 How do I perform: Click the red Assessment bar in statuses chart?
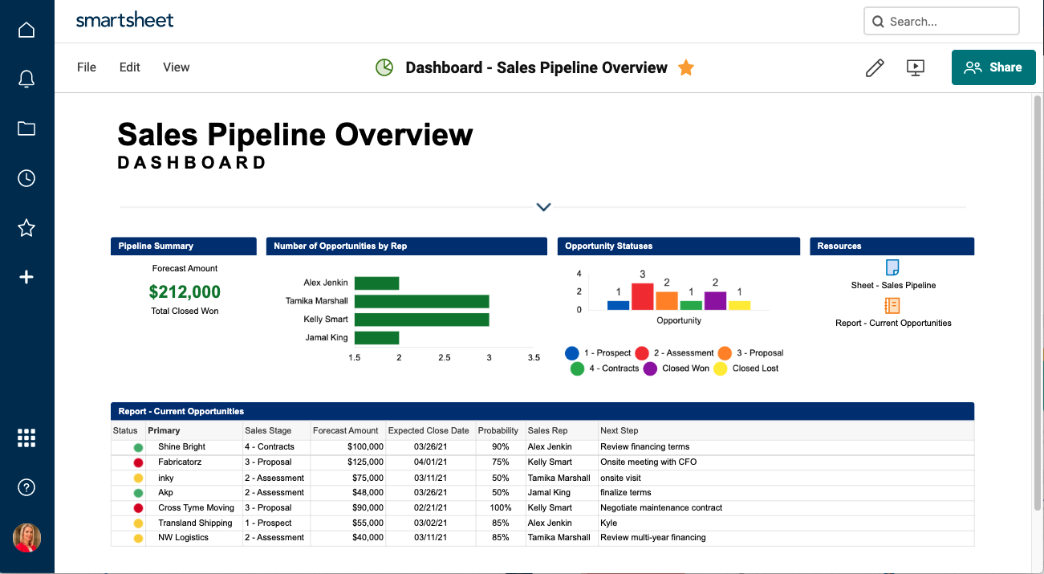[643, 296]
